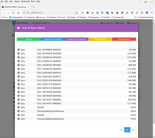Open a new browser tab

tap(34, 7)
